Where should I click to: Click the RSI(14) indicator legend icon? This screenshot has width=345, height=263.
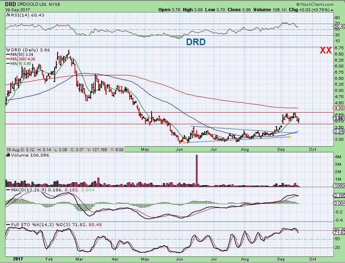coord(8,15)
